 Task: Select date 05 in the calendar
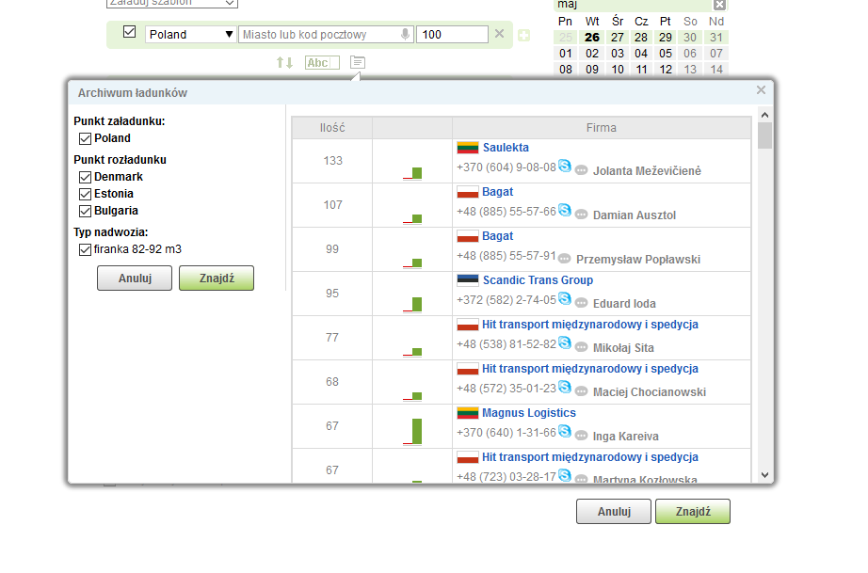tap(666, 53)
